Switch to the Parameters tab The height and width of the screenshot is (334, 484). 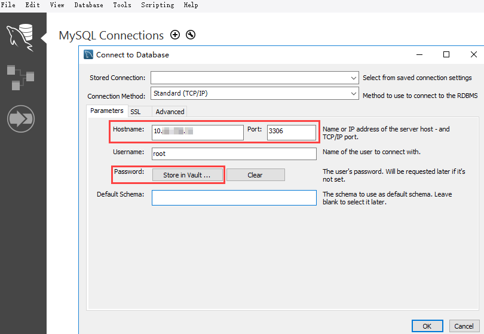(107, 111)
